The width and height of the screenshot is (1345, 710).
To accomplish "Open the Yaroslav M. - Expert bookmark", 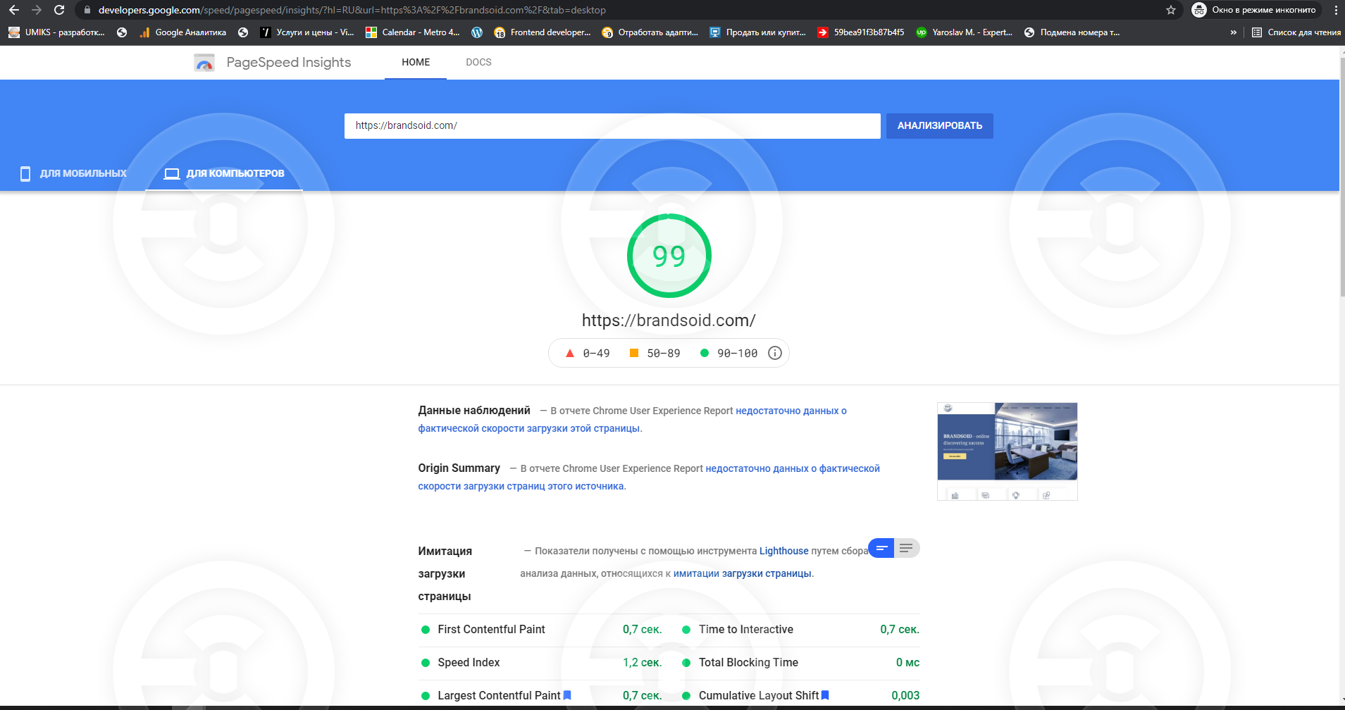I will coord(965,32).
